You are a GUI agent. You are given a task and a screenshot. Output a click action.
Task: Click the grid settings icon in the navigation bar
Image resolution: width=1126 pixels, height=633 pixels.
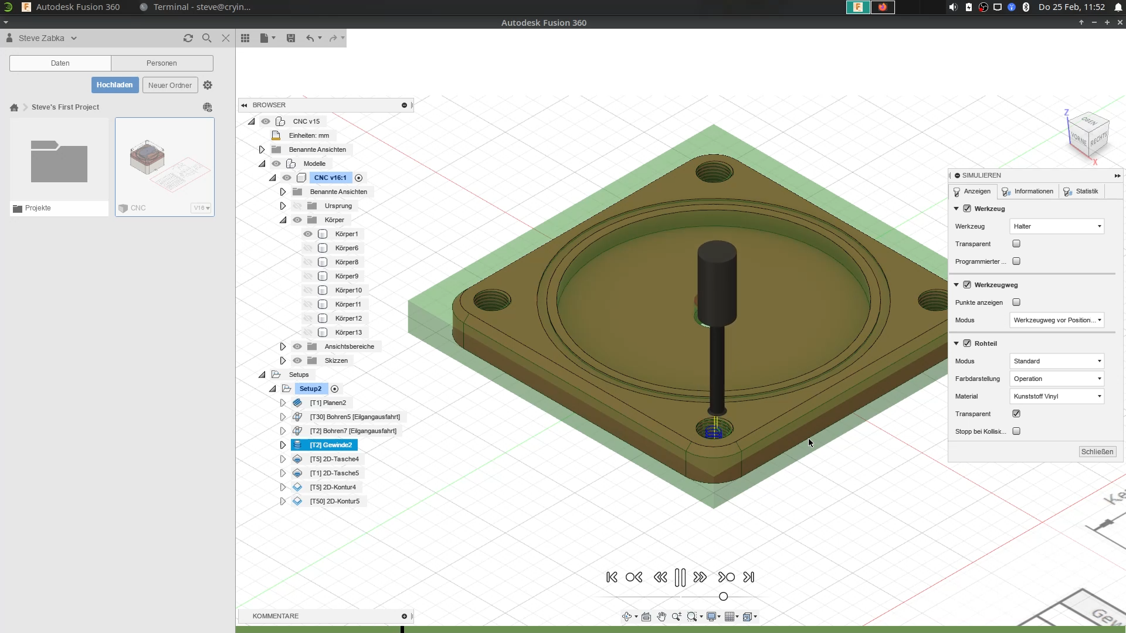(x=731, y=617)
